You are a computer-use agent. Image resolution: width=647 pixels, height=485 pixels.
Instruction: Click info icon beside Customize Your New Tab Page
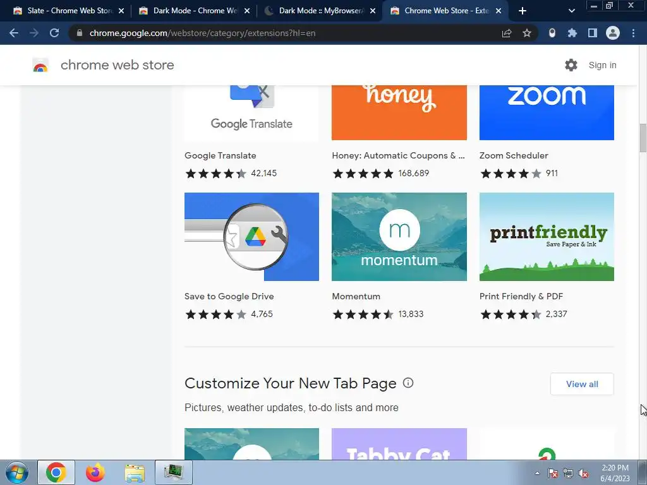[x=408, y=383]
